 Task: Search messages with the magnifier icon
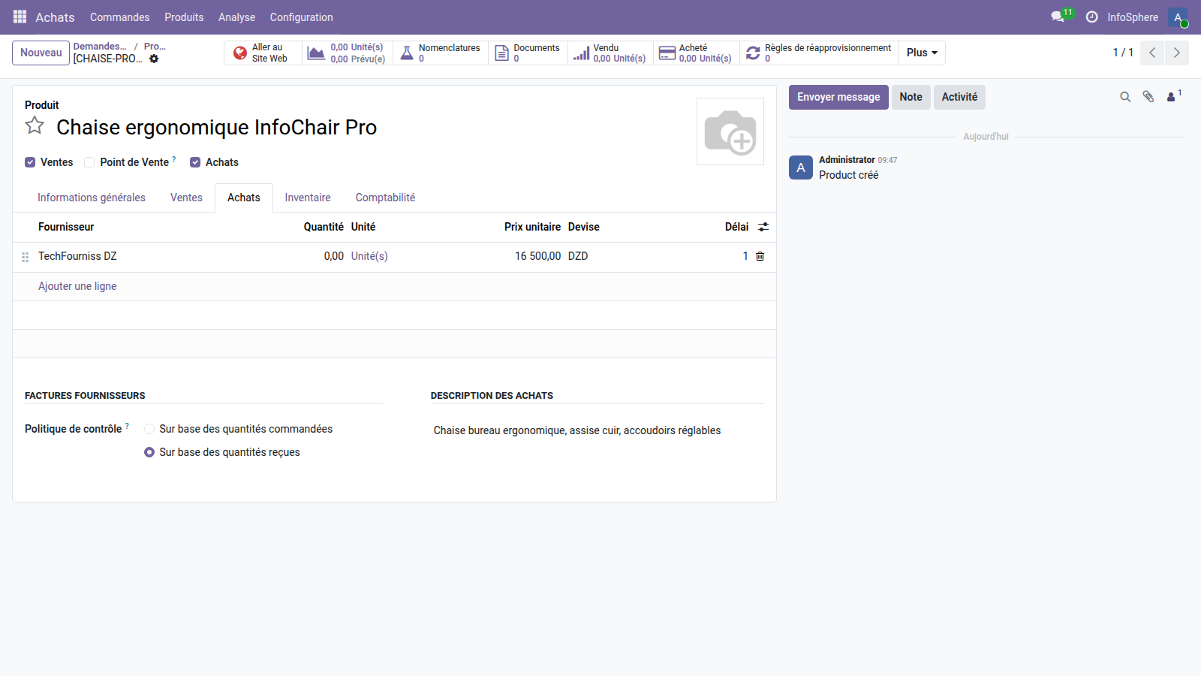1124,97
